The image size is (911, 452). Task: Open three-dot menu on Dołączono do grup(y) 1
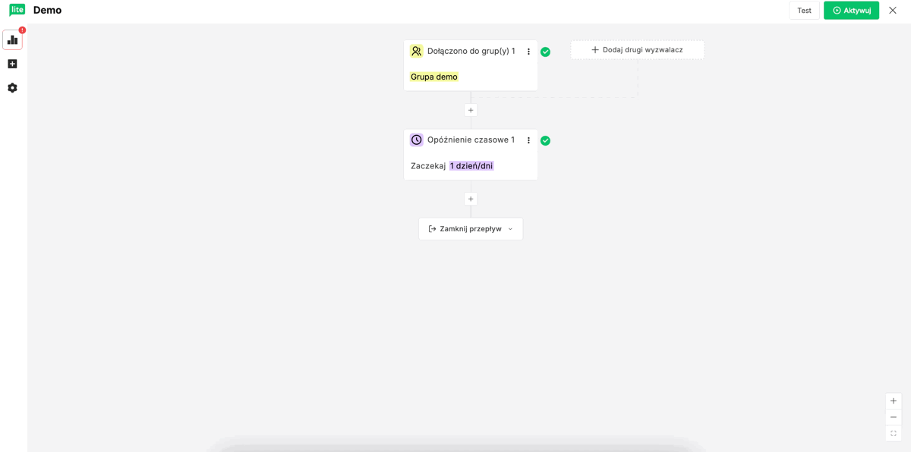528,52
